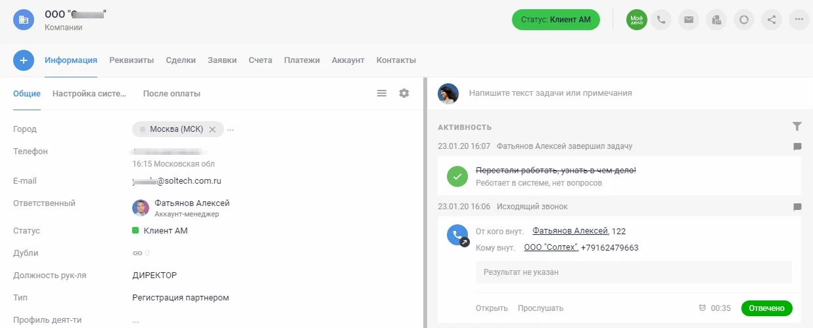Click the gear settings icon for fields
Image resolution: width=813 pixels, height=328 pixels.
(x=404, y=93)
